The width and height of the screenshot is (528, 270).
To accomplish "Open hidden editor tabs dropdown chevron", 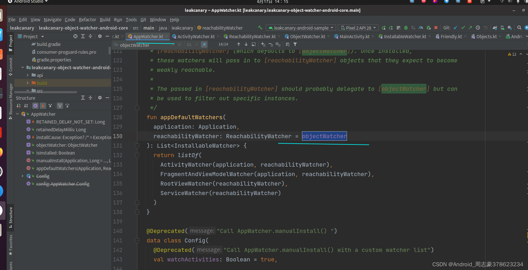I will click(x=527, y=36).
